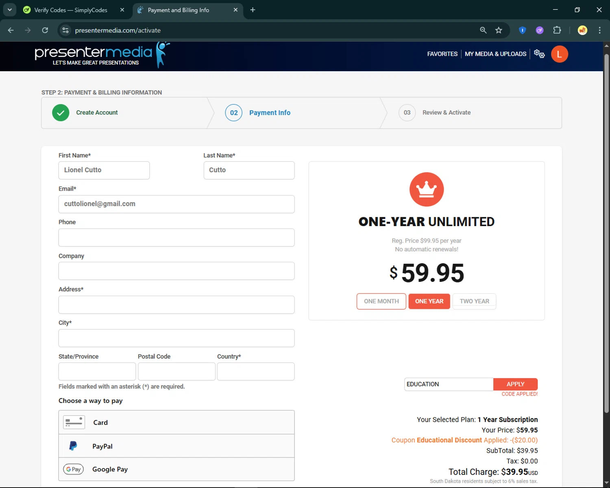
Task: Open MY MEDIA & UPLOADS
Action: coord(495,54)
